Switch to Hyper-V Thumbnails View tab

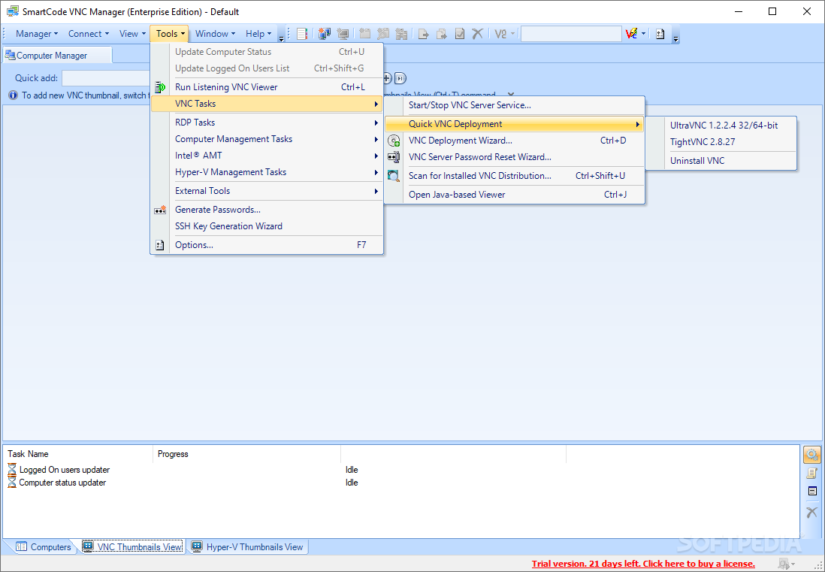[247, 546]
